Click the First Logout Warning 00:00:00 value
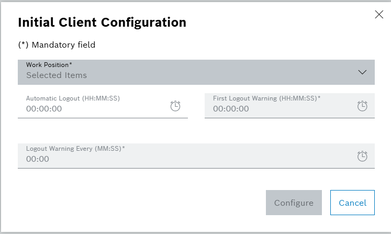Image resolution: width=391 pixels, height=234 pixels. [x=231, y=109]
